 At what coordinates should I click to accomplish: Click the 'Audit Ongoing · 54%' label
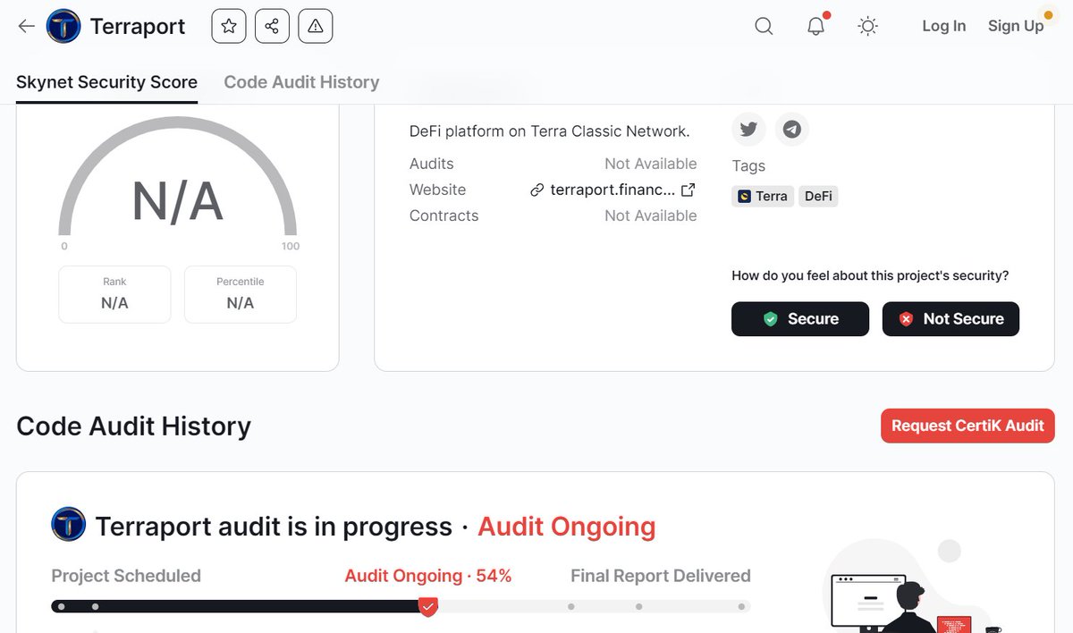[x=428, y=576]
